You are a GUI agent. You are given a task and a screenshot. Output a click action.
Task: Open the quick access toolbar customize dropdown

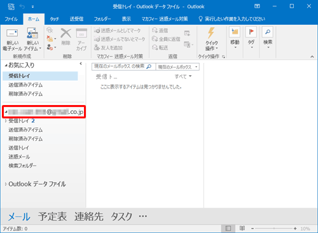(32, 7)
